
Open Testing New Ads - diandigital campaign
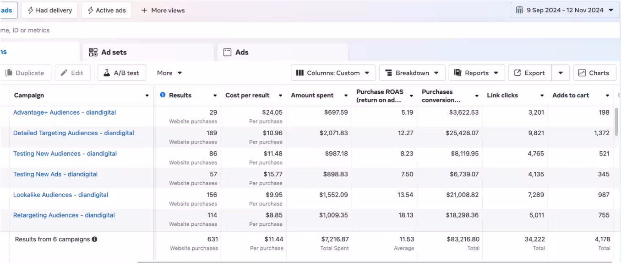55,174
